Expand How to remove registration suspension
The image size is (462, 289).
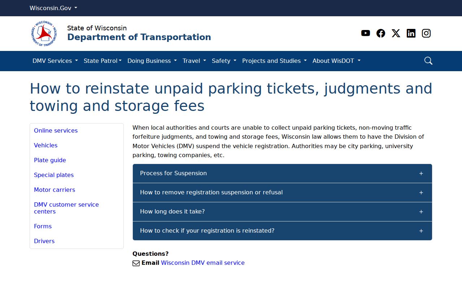pyautogui.click(x=282, y=193)
